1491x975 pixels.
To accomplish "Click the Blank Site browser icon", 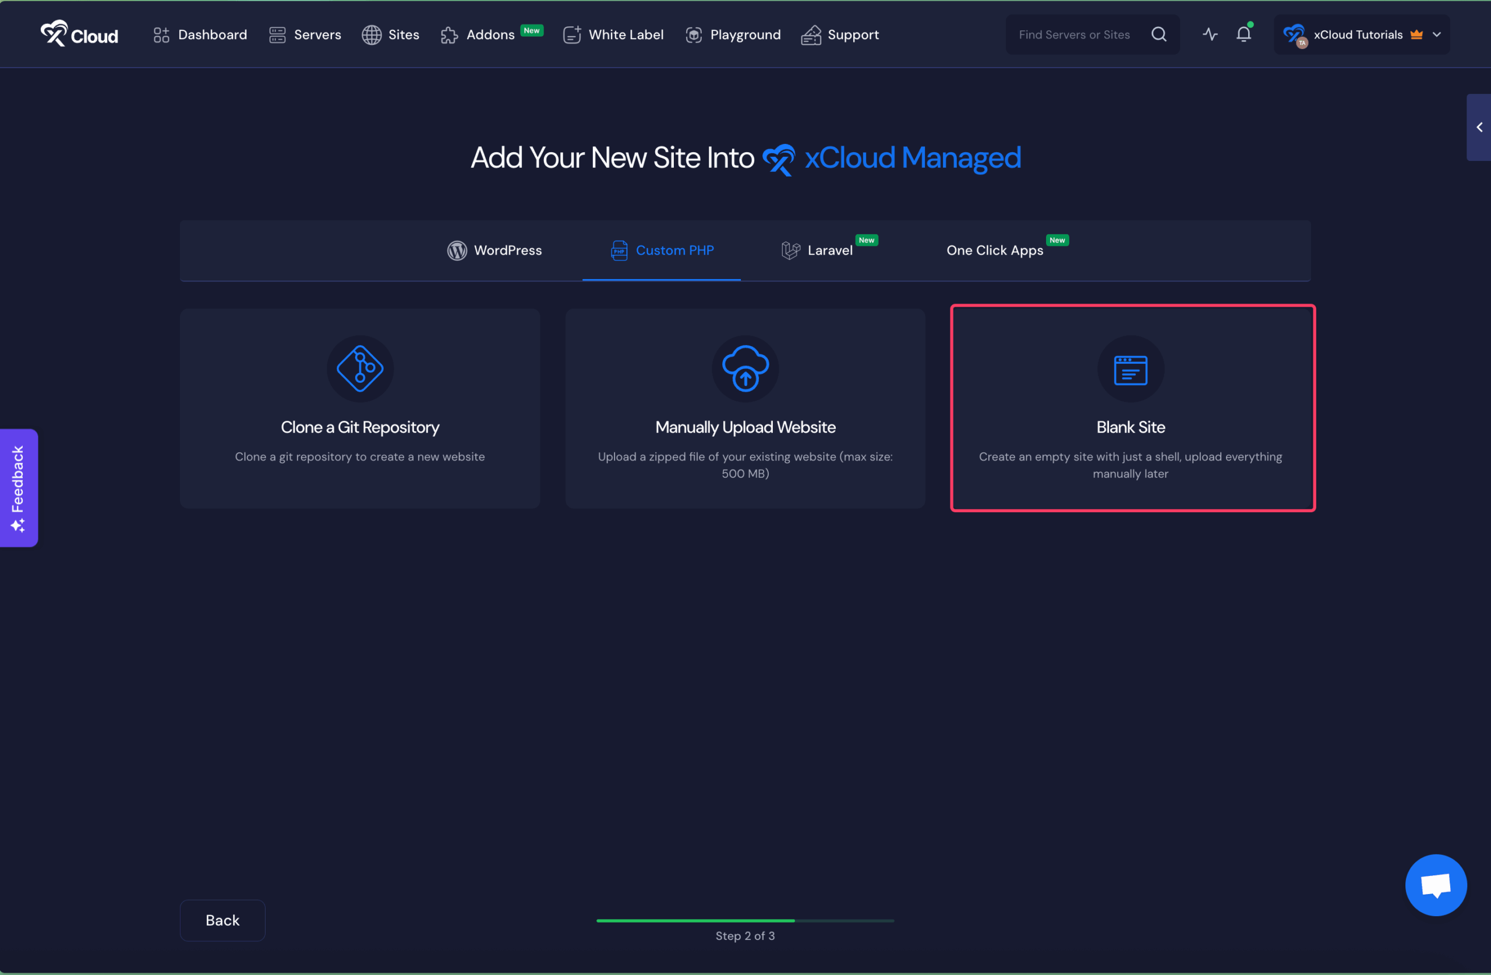I will 1130,369.
